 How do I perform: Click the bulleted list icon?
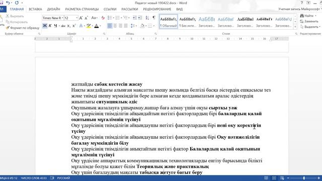pos(110,18)
